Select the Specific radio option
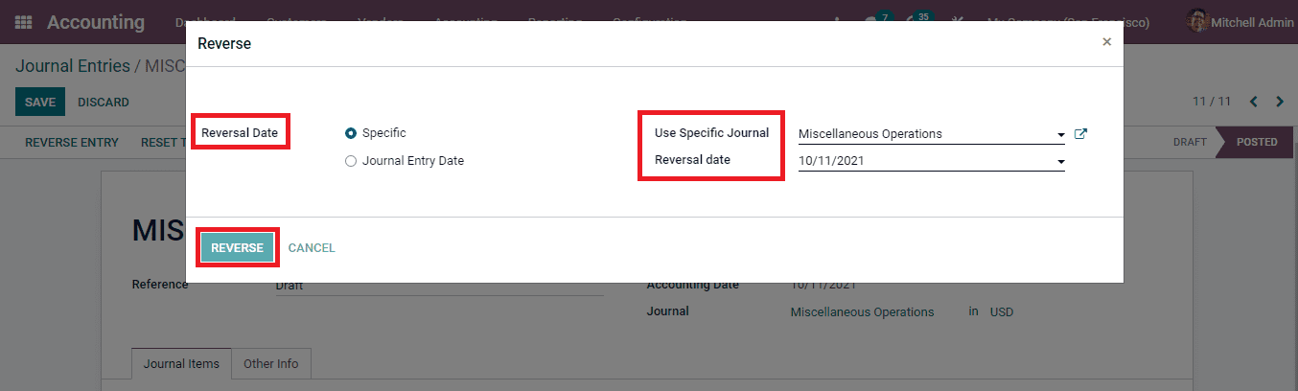 pyautogui.click(x=351, y=133)
